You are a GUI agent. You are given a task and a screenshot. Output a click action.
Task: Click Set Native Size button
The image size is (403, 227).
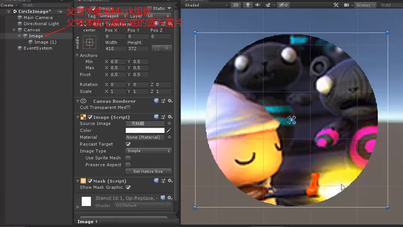(x=148, y=171)
